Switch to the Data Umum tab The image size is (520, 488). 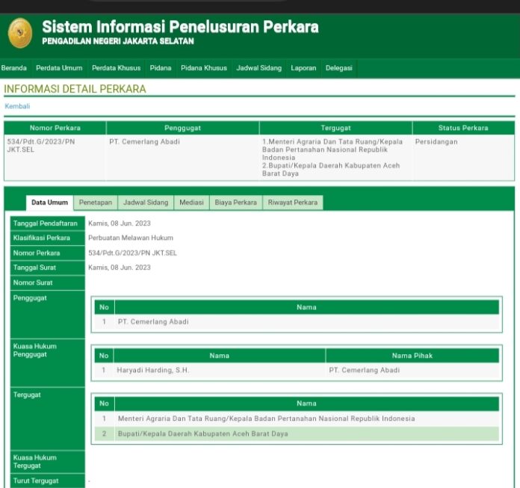49,203
